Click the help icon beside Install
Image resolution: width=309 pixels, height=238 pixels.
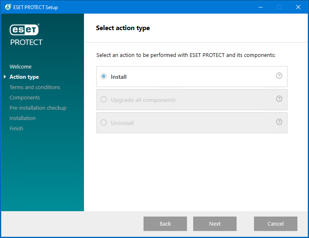pyautogui.click(x=279, y=76)
